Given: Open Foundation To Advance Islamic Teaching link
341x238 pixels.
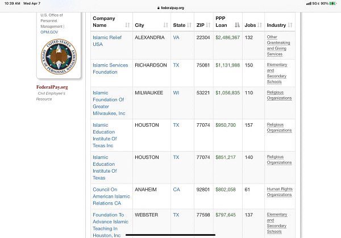Looking at the screenshot, I should 110,225.
